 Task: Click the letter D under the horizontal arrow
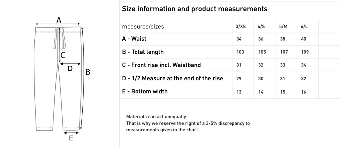[70, 69]
